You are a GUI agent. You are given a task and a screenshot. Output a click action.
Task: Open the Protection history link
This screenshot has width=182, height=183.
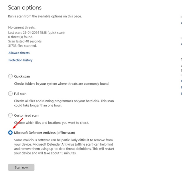coord(20,60)
